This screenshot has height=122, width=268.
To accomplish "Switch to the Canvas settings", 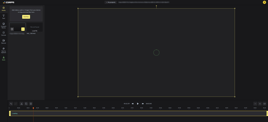I will click(4, 34).
